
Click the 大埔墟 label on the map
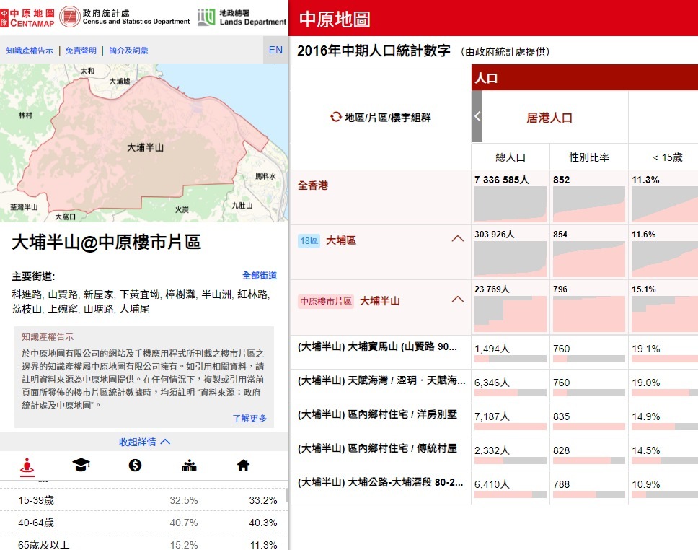(x=120, y=82)
